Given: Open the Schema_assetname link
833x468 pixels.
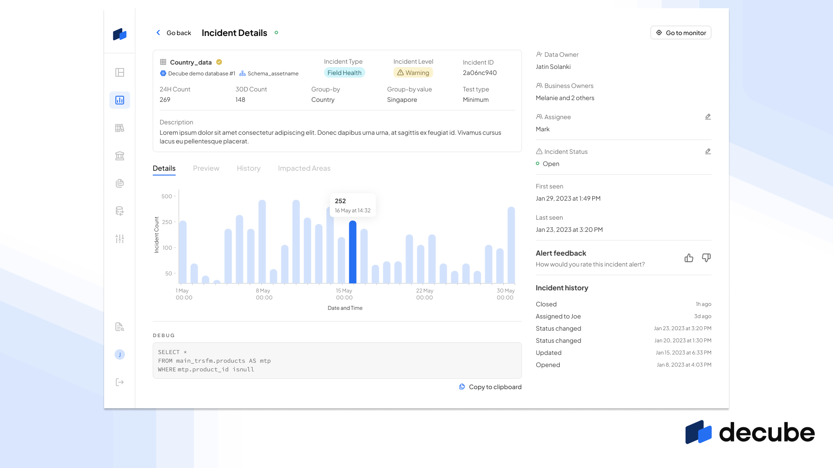Looking at the screenshot, I should pyautogui.click(x=273, y=73).
